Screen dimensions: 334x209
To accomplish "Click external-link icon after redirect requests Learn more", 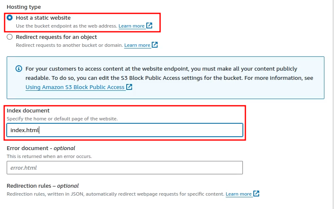I will tap(155, 45).
